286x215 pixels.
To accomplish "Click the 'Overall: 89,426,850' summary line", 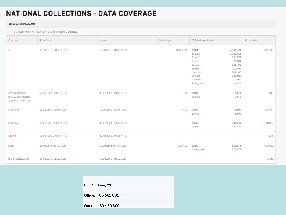I will pos(102,206).
